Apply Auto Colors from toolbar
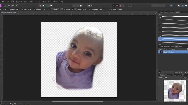The width and height of the screenshot is (188, 105). coord(47,6)
